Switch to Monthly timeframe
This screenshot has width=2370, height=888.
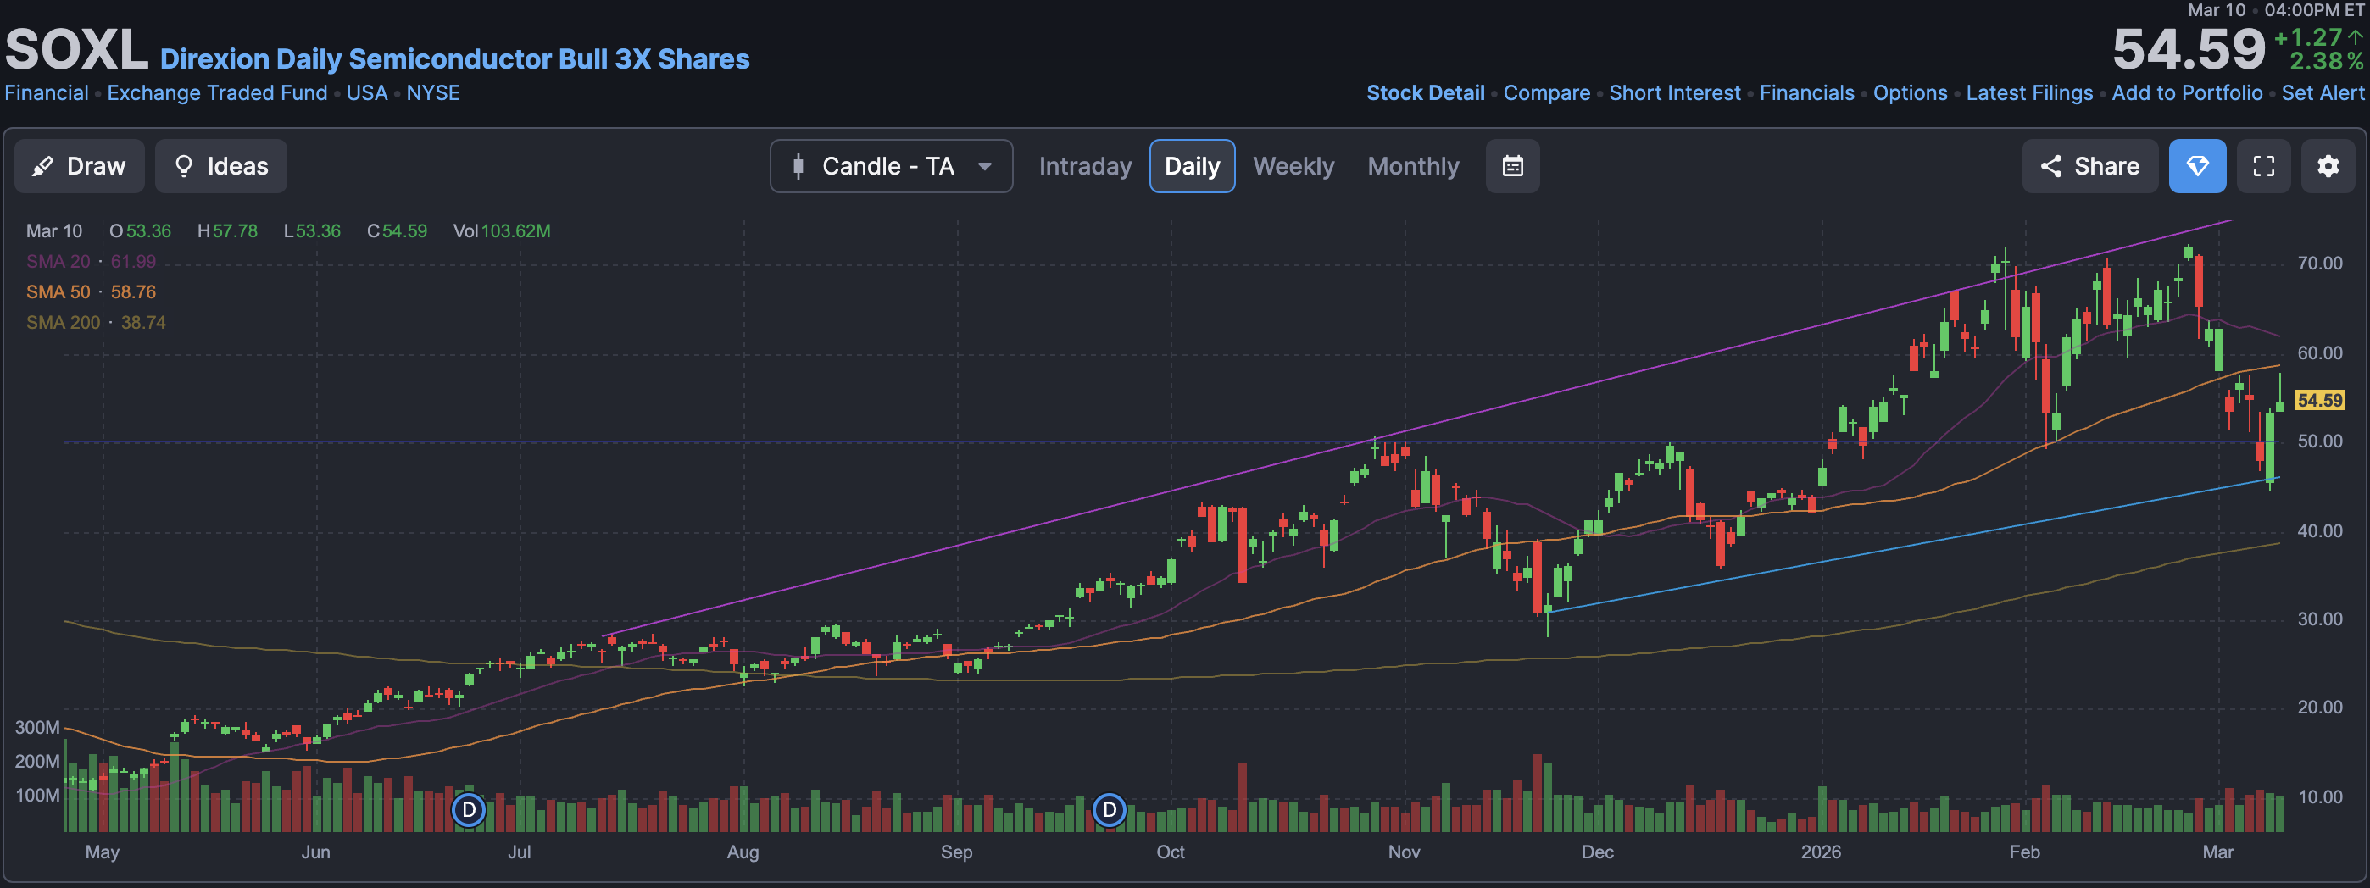tap(1413, 166)
